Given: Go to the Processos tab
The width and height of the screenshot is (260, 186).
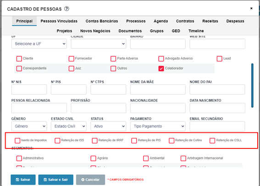Looking at the screenshot, I should point(136,21).
